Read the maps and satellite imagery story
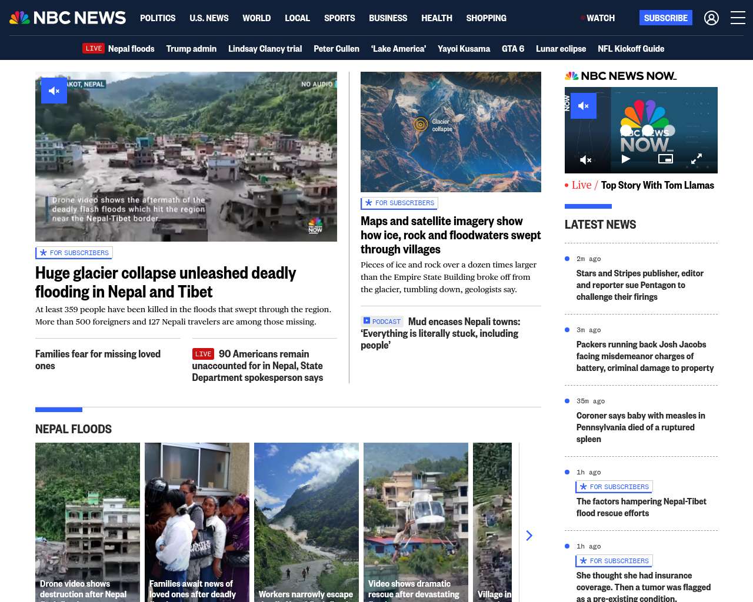The width and height of the screenshot is (753, 602). (x=451, y=235)
